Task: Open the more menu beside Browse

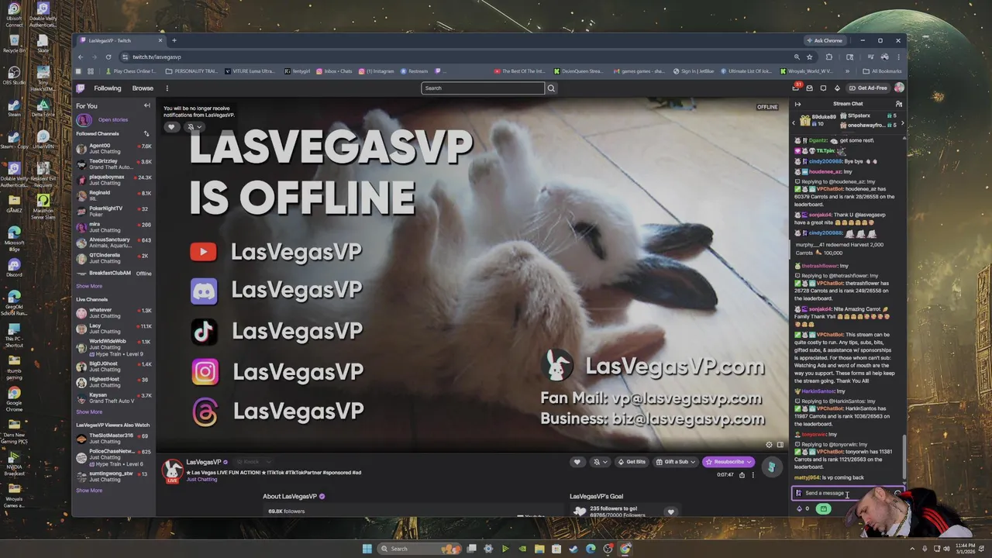Action: coord(167,88)
